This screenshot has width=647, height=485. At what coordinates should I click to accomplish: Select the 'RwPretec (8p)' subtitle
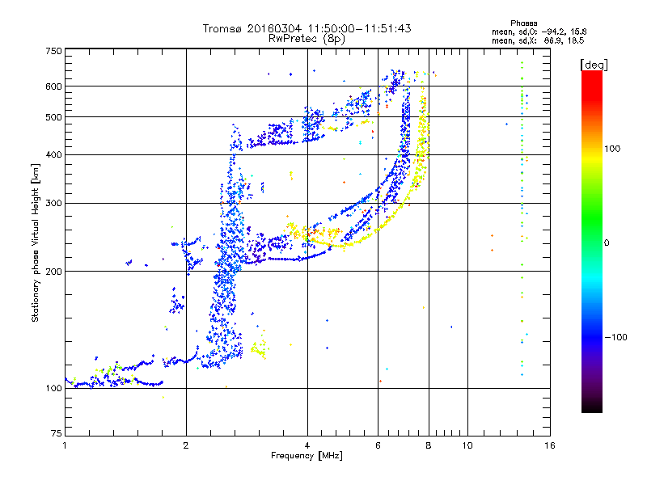(x=307, y=39)
